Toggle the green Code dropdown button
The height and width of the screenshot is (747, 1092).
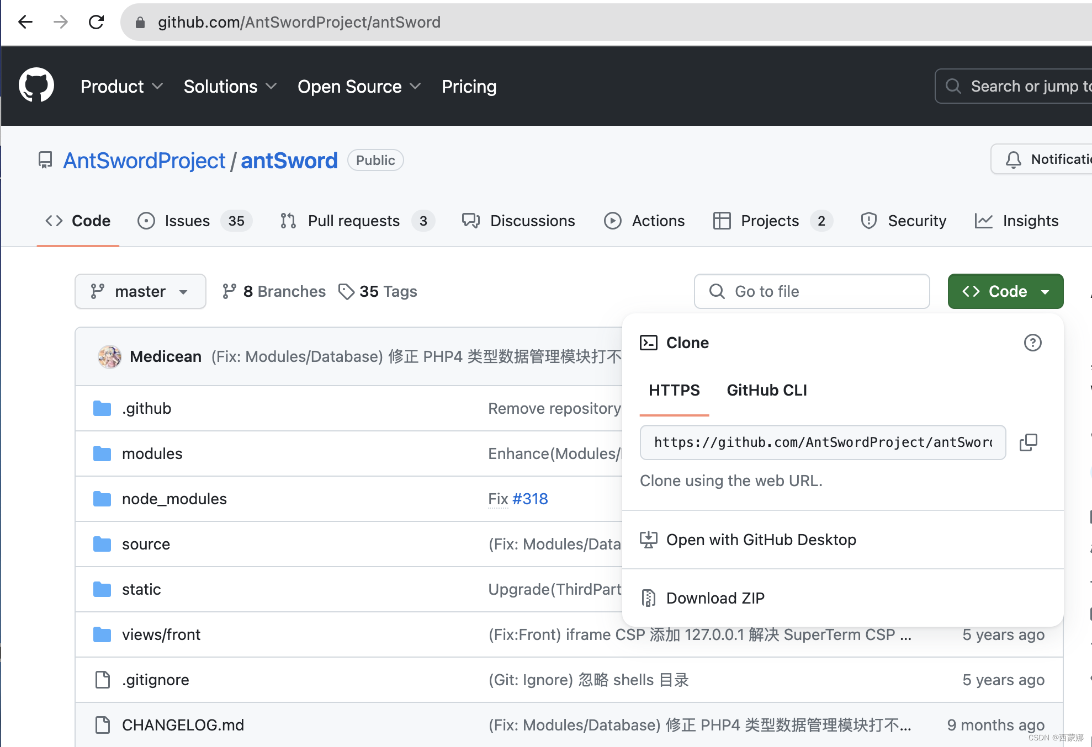pyautogui.click(x=1005, y=291)
